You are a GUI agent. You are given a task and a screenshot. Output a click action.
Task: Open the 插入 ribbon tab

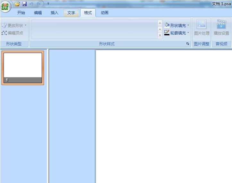tap(55, 13)
